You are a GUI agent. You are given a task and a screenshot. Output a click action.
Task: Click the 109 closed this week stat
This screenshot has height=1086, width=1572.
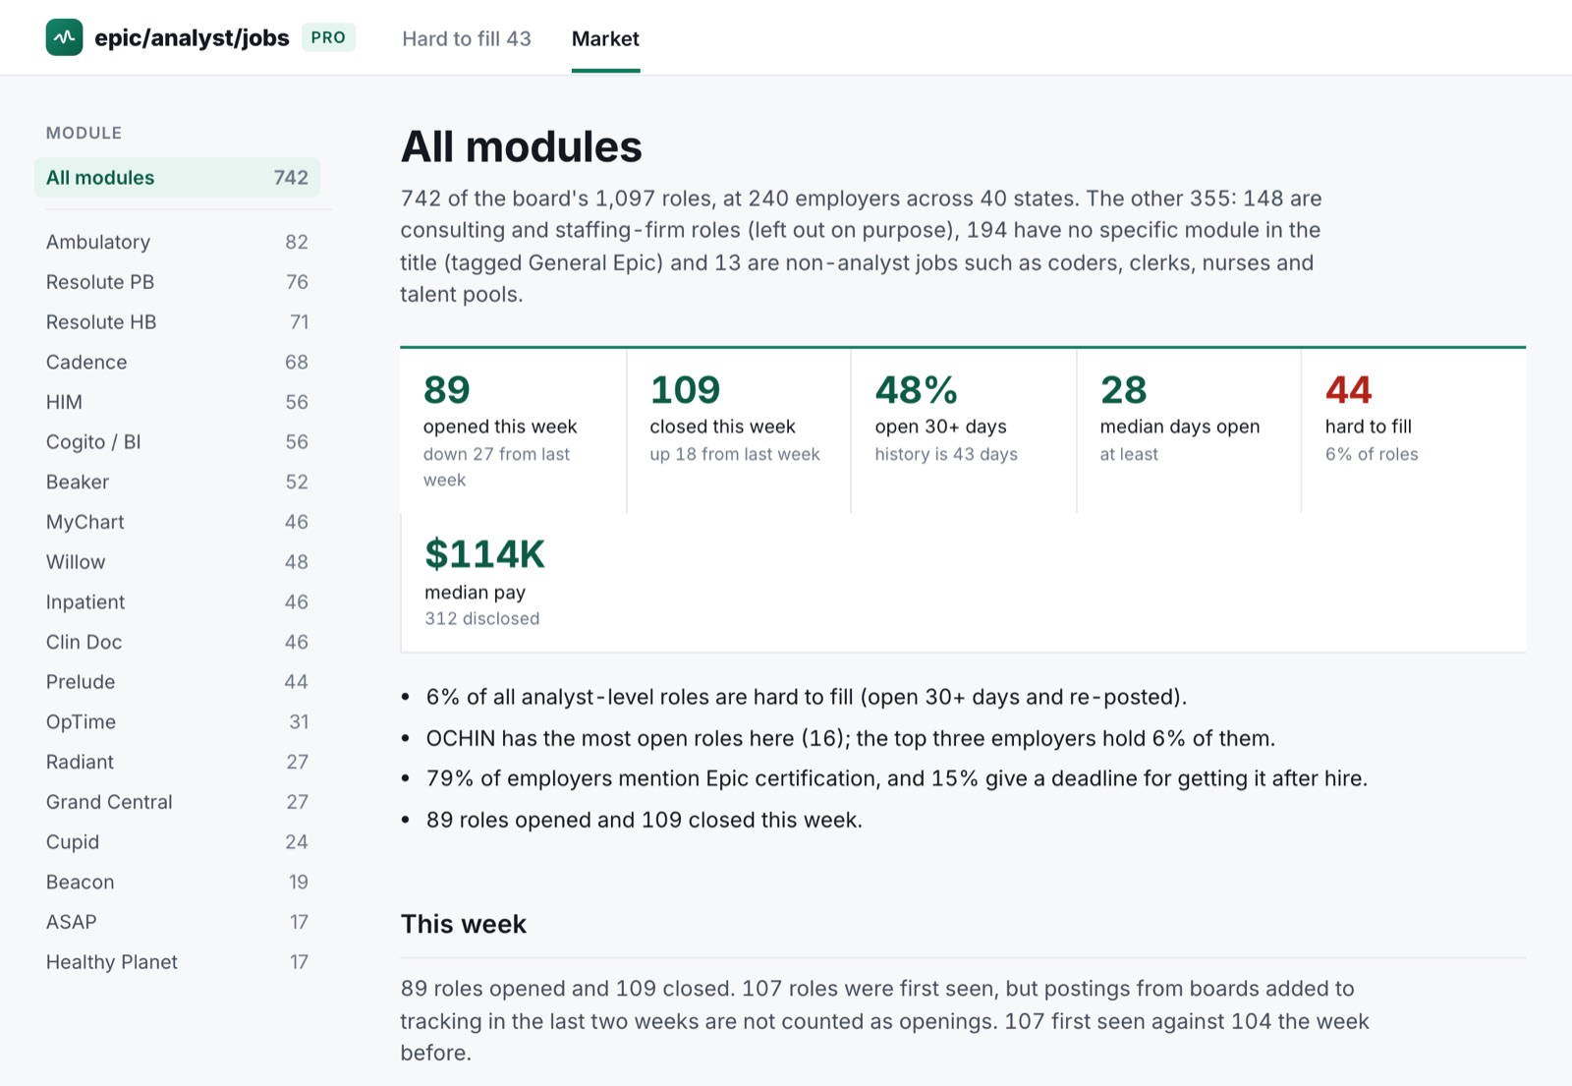tap(739, 430)
